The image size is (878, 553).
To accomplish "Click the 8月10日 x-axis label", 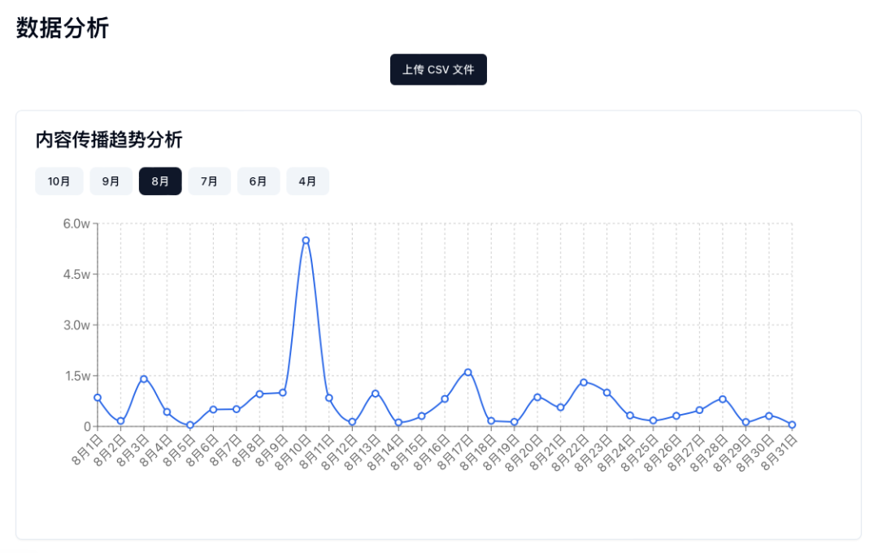I will point(293,453).
